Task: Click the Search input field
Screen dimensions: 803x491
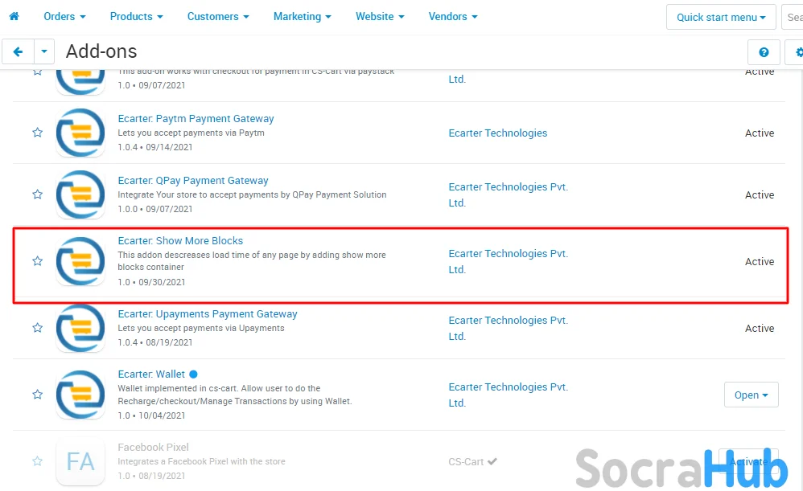Action: tap(793, 17)
